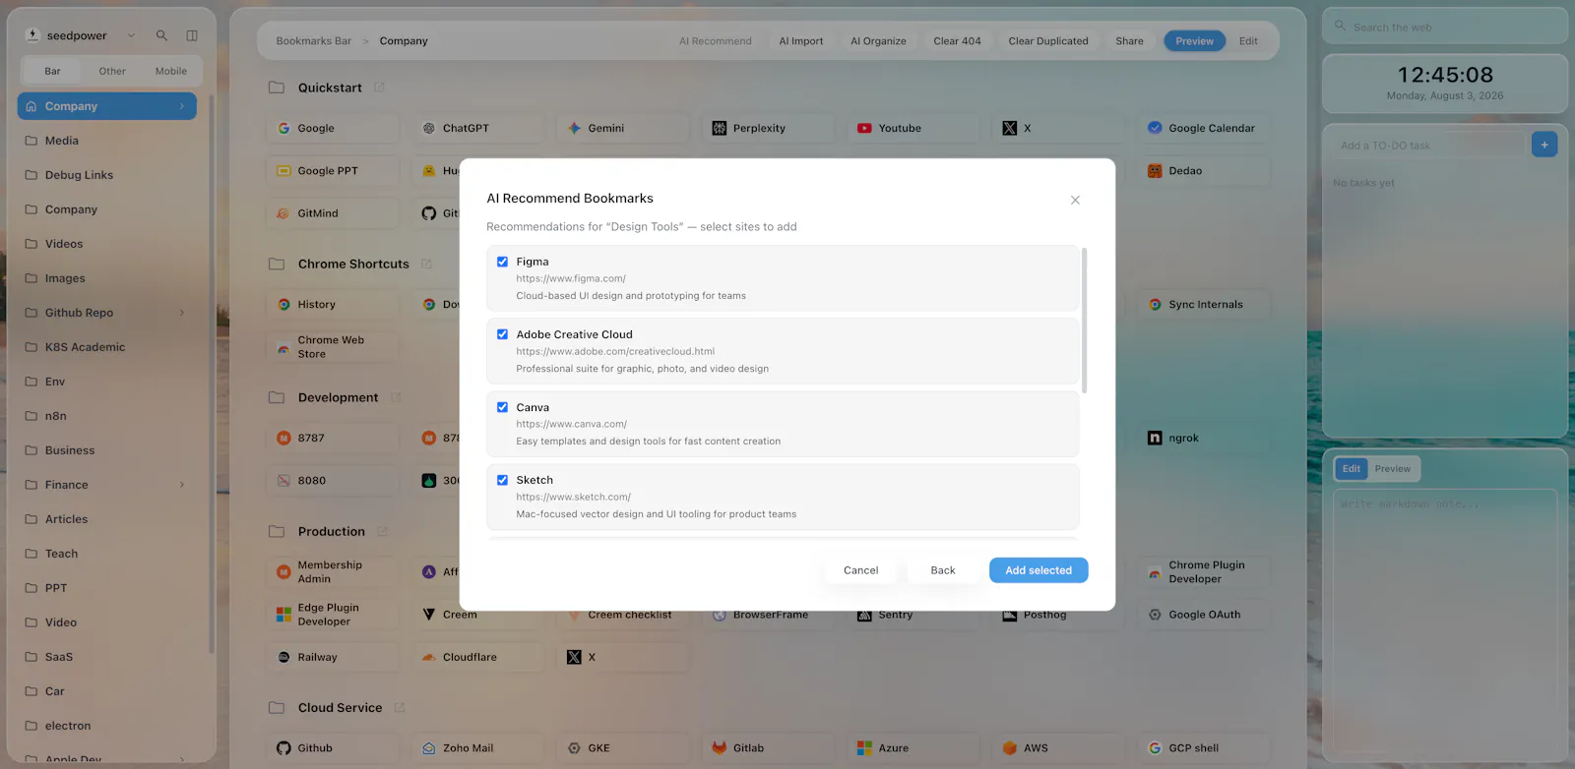Open the Google Calendar bookmark icon
Image resolution: width=1575 pixels, height=769 pixels.
pos(1155,128)
